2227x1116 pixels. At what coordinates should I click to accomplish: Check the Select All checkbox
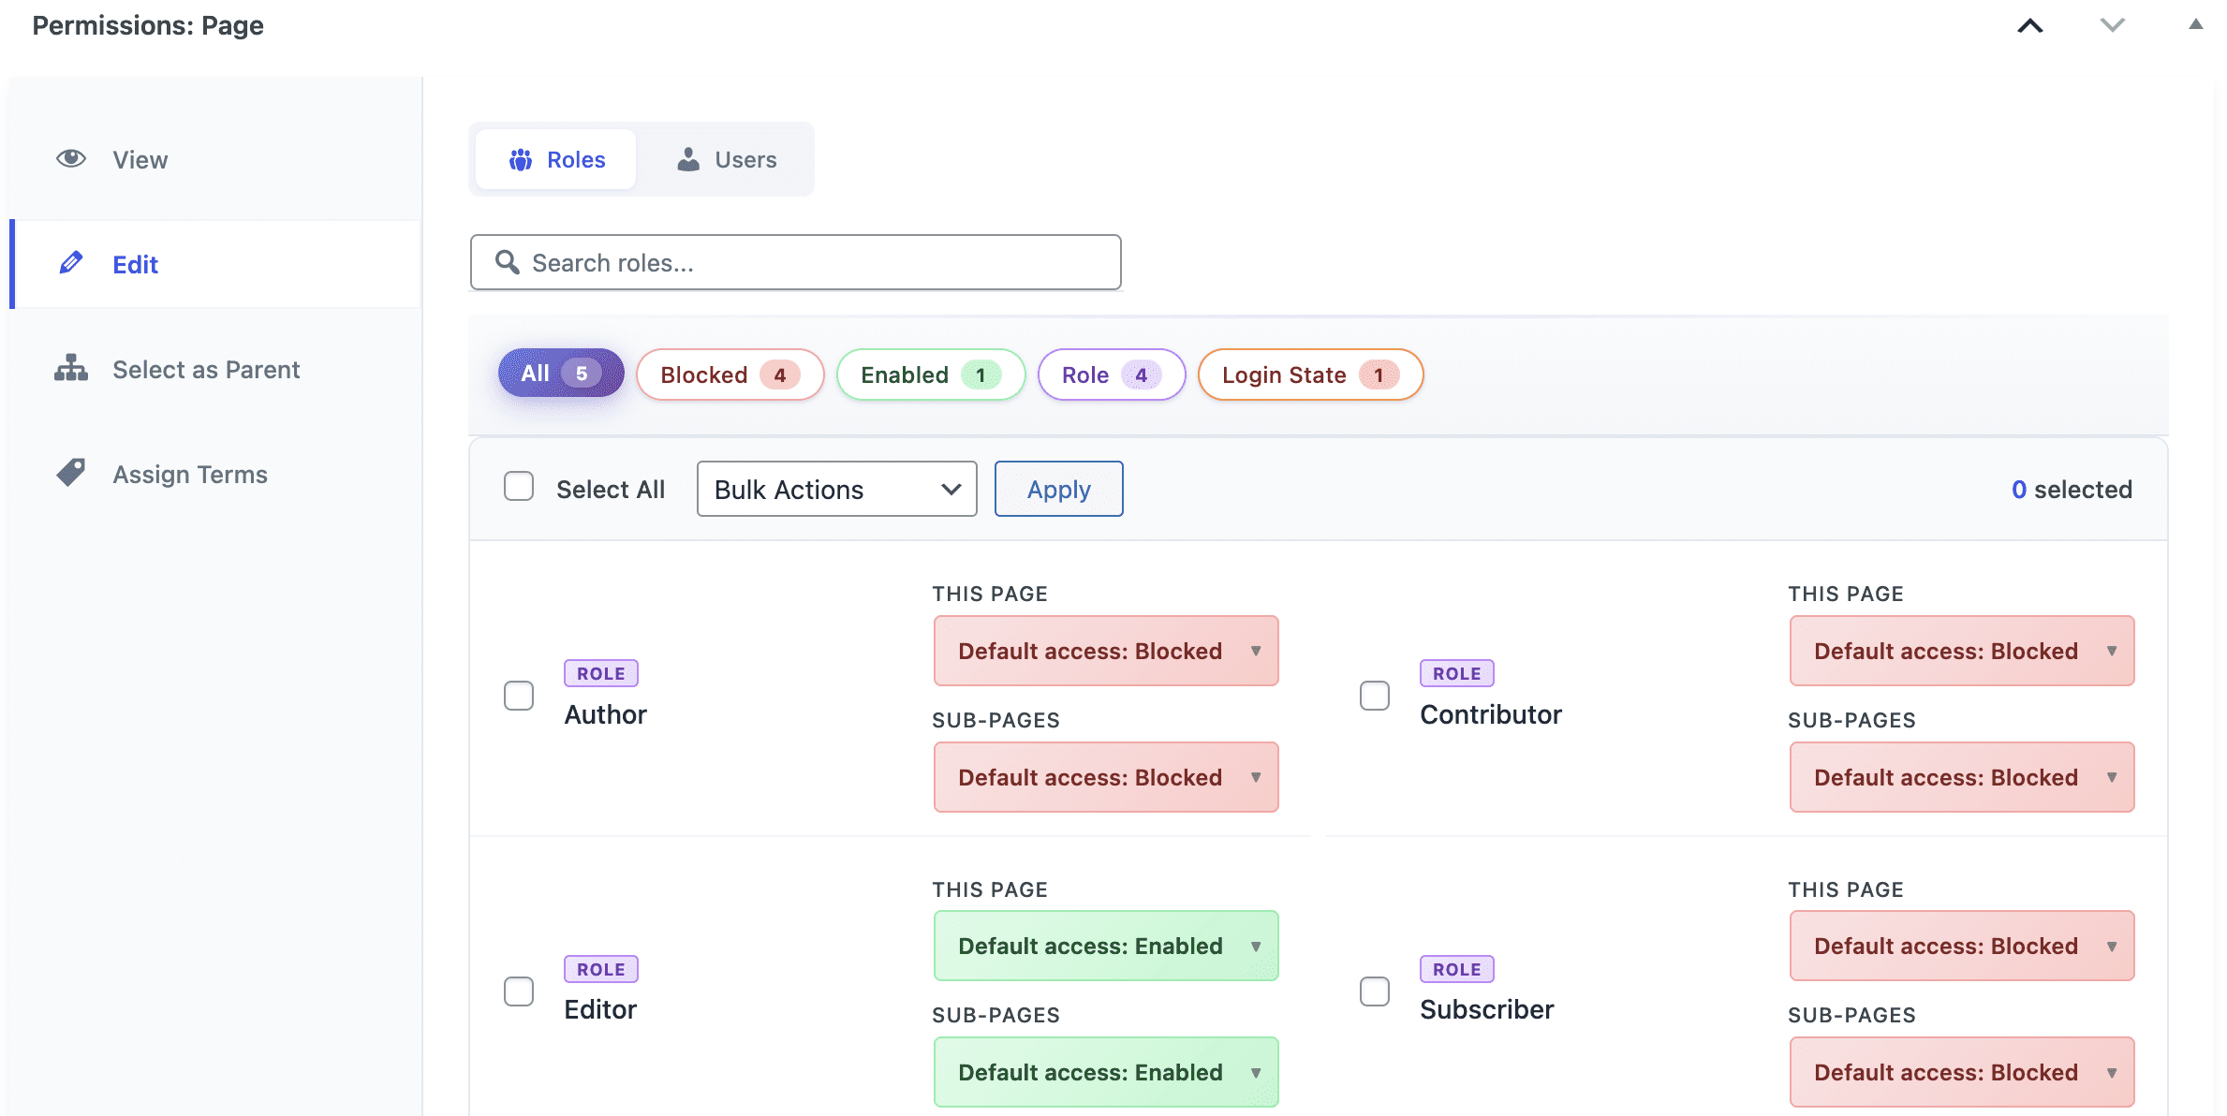519,487
